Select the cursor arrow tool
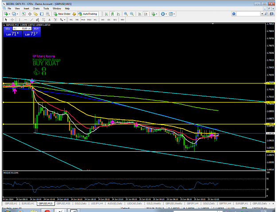Viewport: 277px width, 212px height. (x=6, y=20)
